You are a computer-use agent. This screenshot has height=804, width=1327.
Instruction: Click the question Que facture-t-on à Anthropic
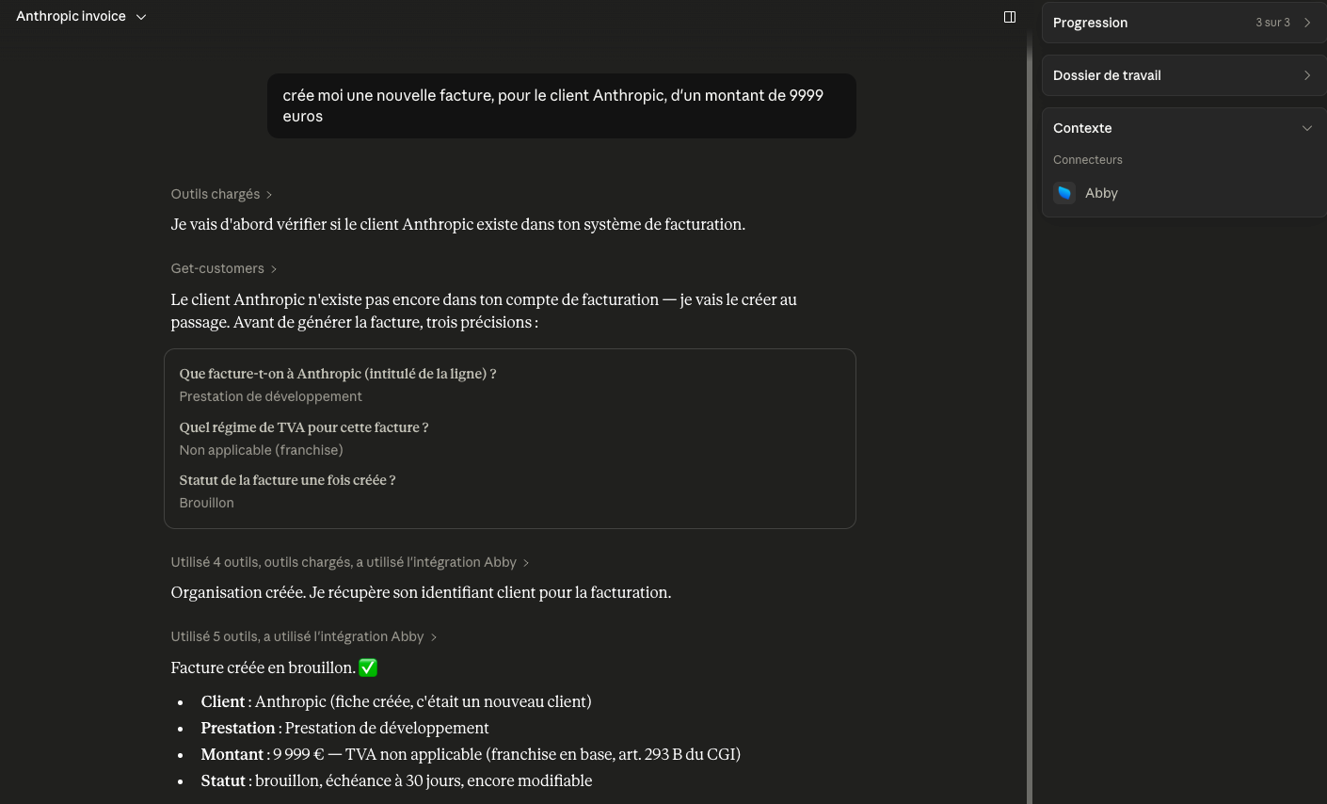pyautogui.click(x=338, y=374)
